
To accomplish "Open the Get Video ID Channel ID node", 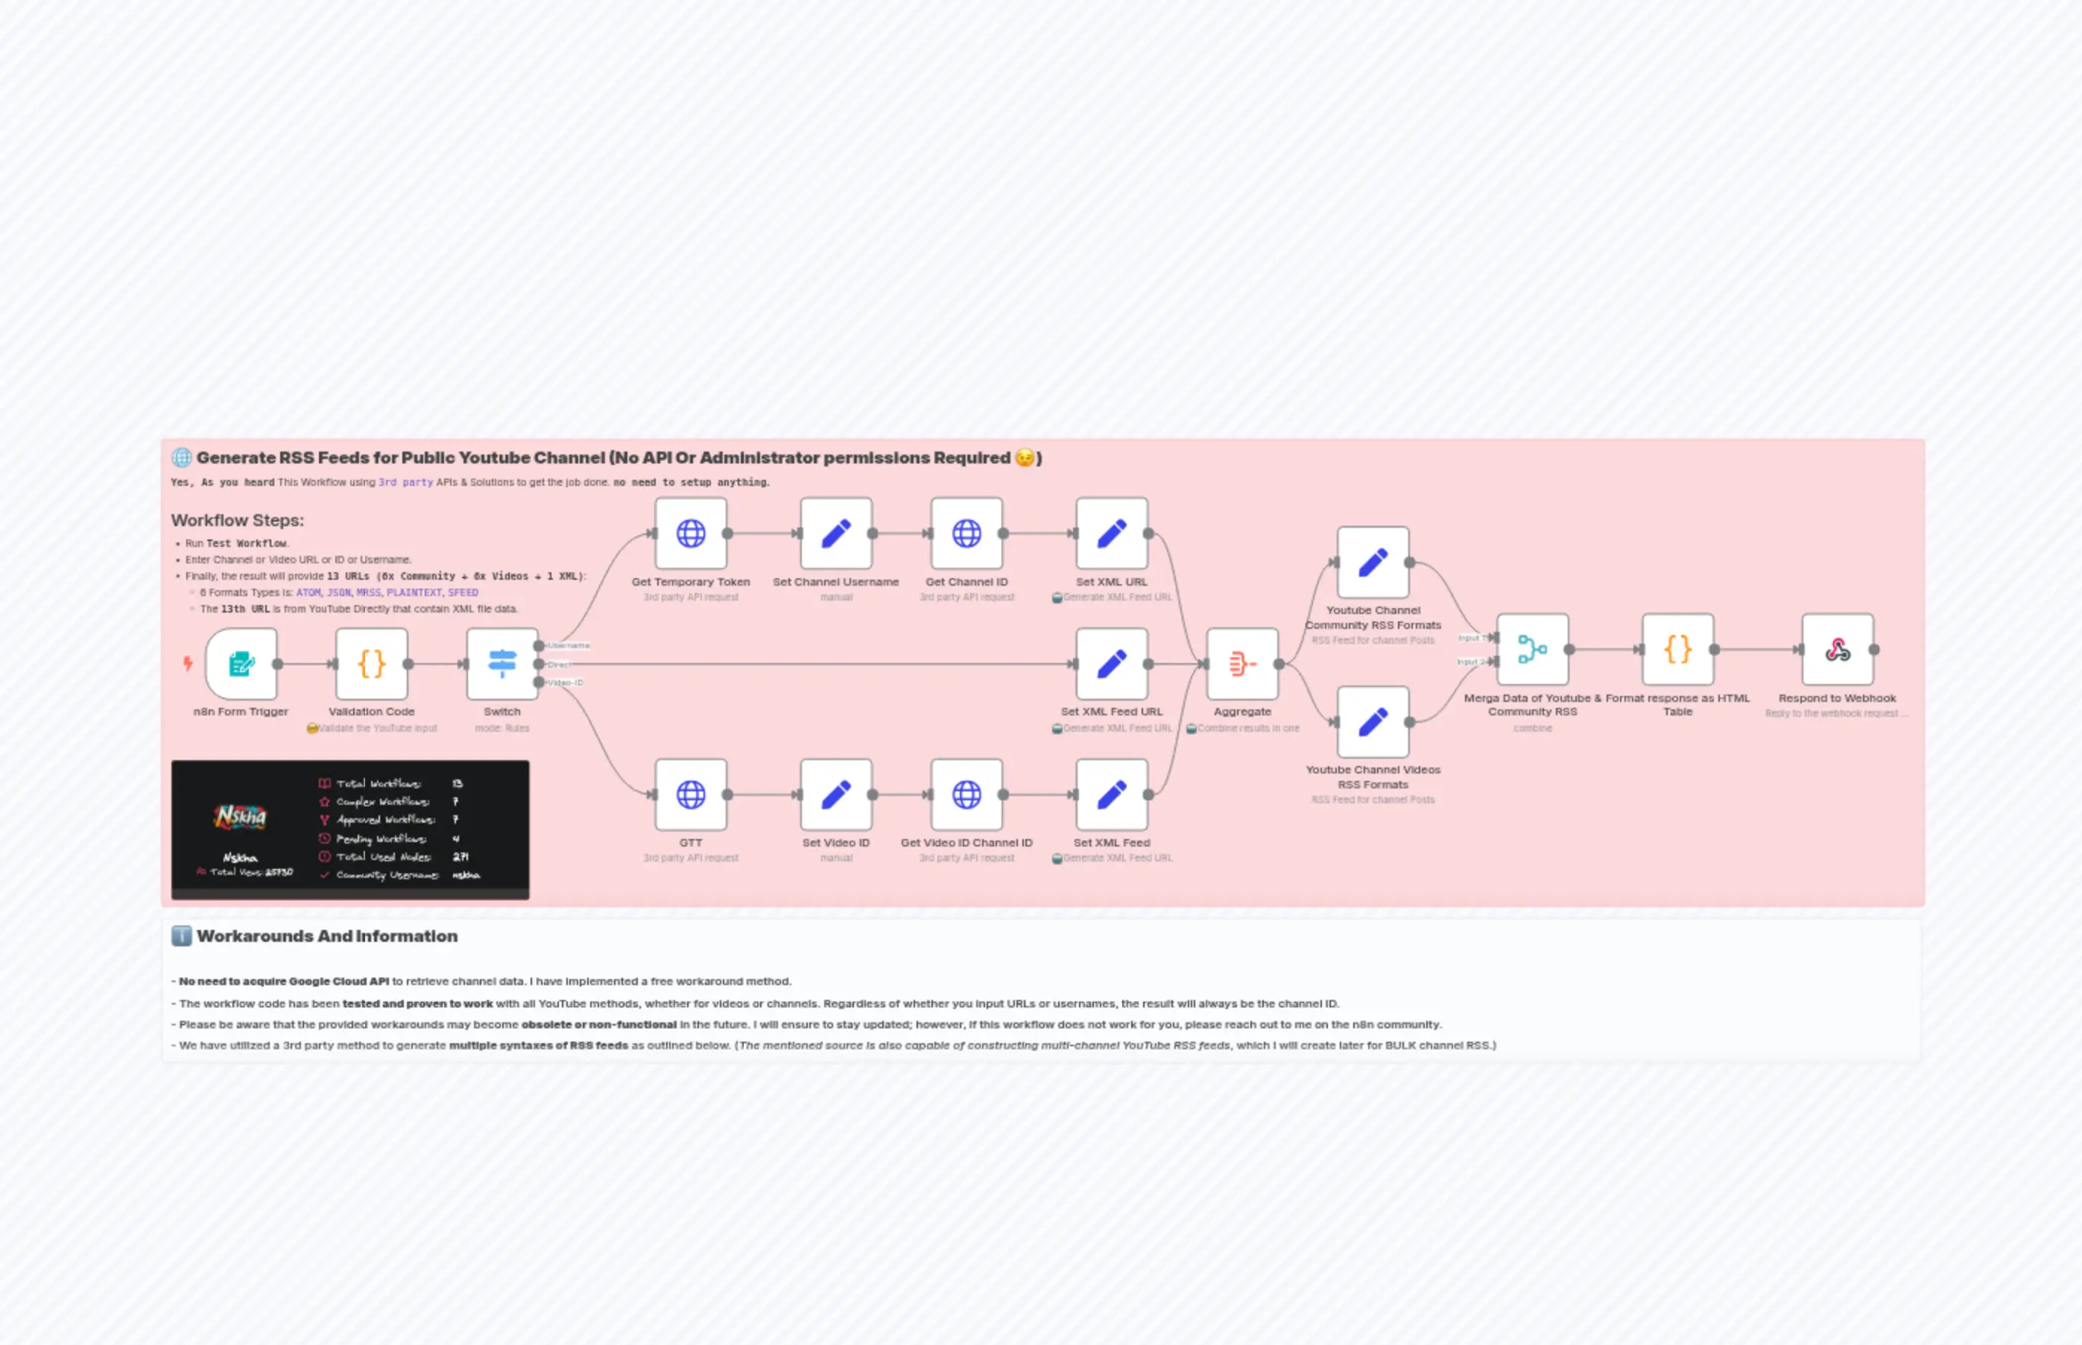I will pyautogui.click(x=966, y=795).
